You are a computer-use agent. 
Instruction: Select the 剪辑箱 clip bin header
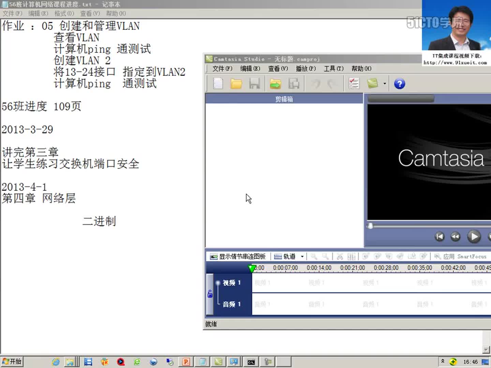(284, 99)
